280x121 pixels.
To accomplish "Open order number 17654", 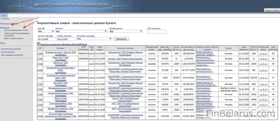I will pyautogui.click(x=40, y=78).
